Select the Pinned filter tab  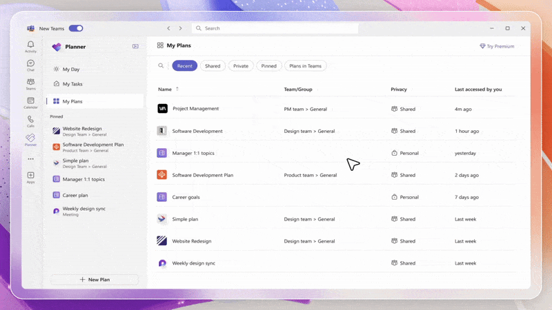pyautogui.click(x=268, y=65)
